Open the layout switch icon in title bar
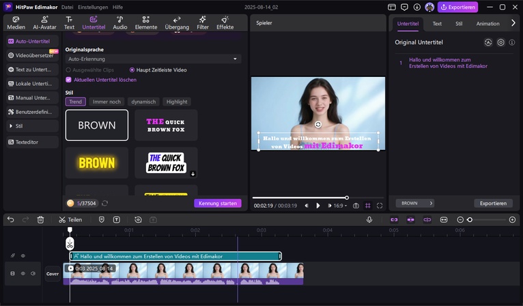Image resolution: width=523 pixels, height=306 pixels. tap(392, 7)
